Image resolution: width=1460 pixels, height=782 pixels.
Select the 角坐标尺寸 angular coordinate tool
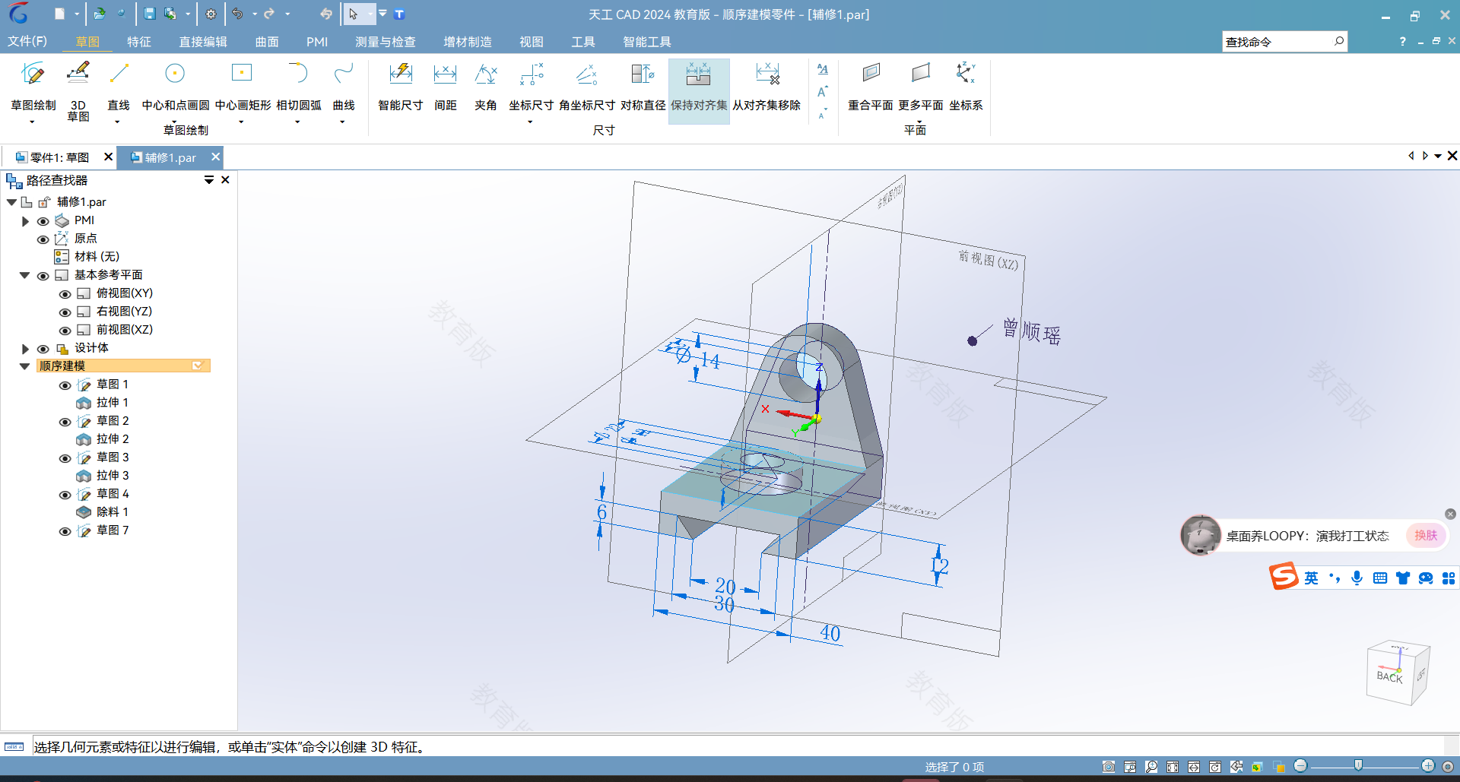[586, 86]
